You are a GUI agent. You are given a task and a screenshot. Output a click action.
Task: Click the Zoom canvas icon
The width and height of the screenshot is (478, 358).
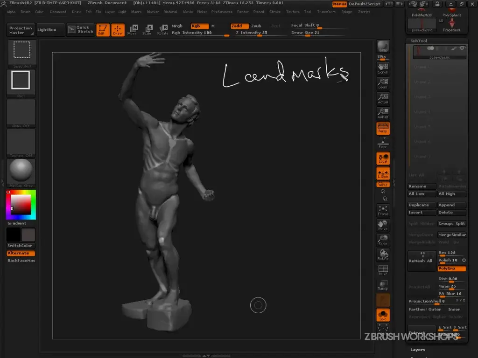383,84
